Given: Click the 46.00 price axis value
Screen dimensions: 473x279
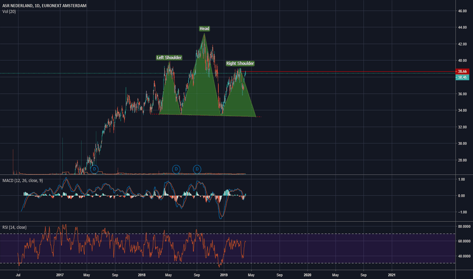Looking at the screenshot, I should [462, 11].
